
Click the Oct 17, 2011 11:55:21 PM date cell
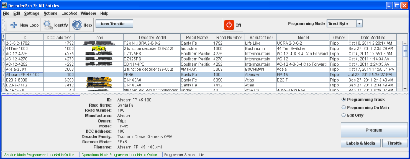pos(373,69)
